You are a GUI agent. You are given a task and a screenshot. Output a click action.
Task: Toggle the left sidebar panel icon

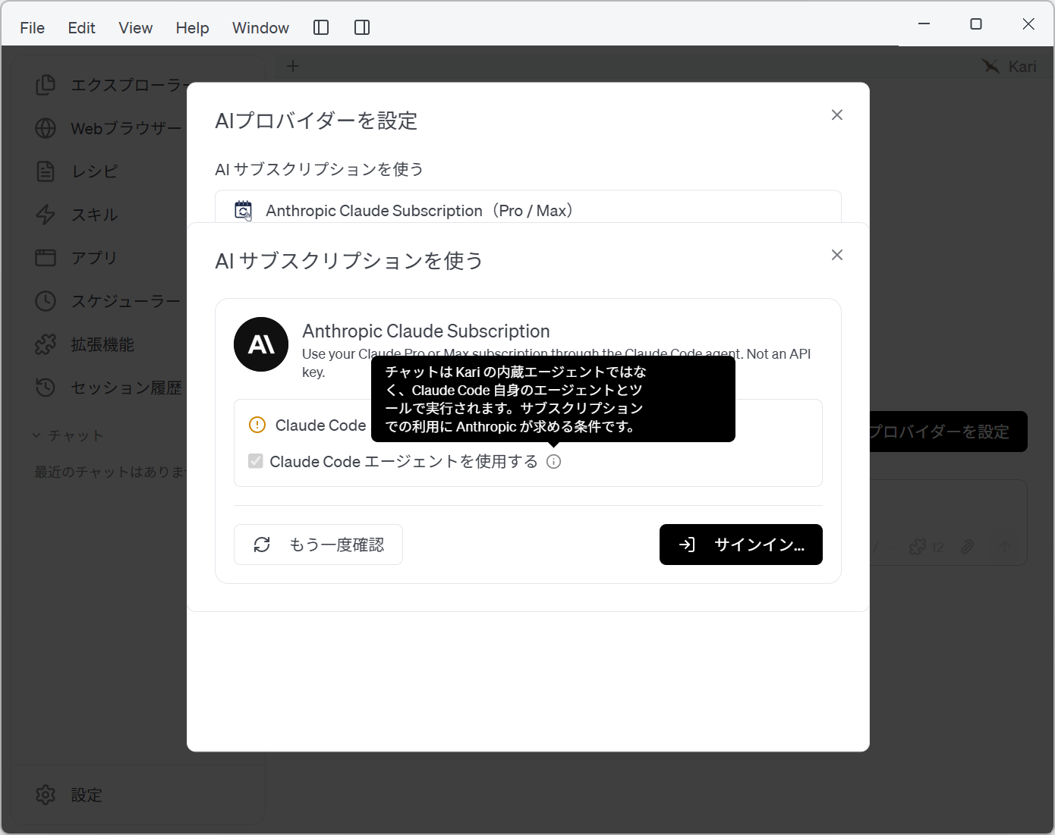click(x=321, y=28)
